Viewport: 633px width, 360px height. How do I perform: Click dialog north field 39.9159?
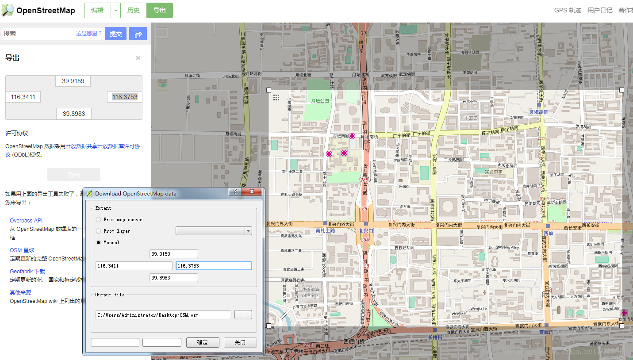click(x=174, y=254)
